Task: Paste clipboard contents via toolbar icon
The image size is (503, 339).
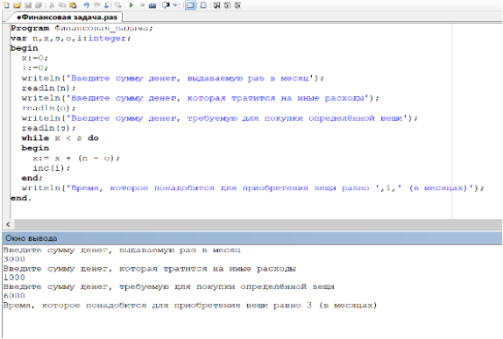Action: 73,5
